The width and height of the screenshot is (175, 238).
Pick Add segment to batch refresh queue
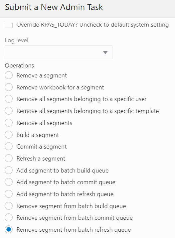tap(9, 194)
